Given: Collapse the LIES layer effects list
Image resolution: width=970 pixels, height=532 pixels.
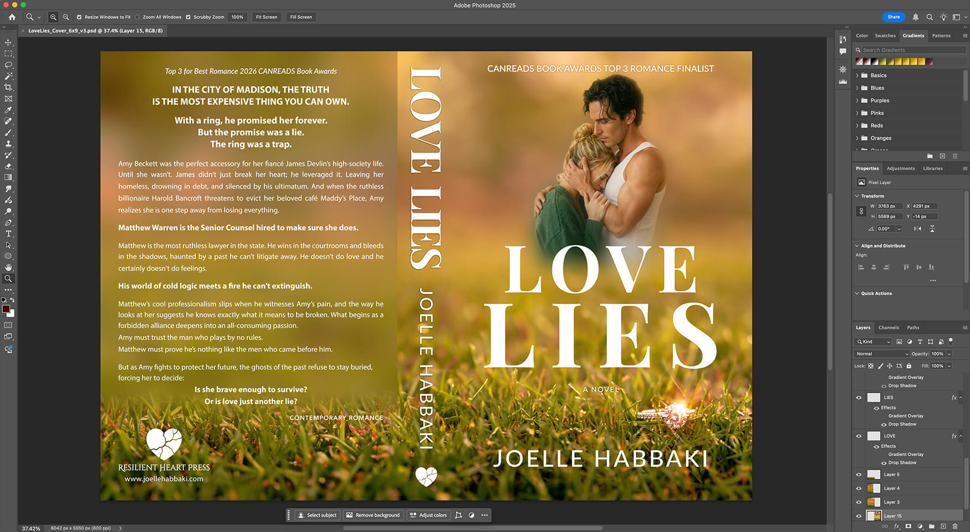Looking at the screenshot, I should [961, 397].
